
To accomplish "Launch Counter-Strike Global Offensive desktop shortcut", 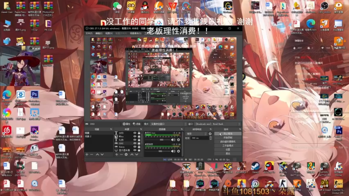I will 338,186.
